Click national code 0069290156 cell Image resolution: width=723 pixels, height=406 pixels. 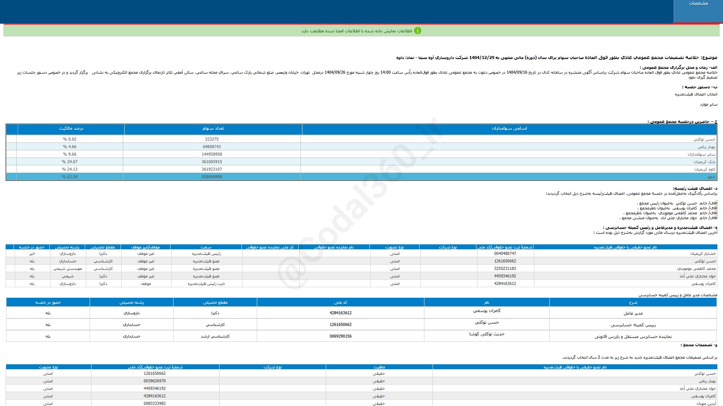pos(340,336)
